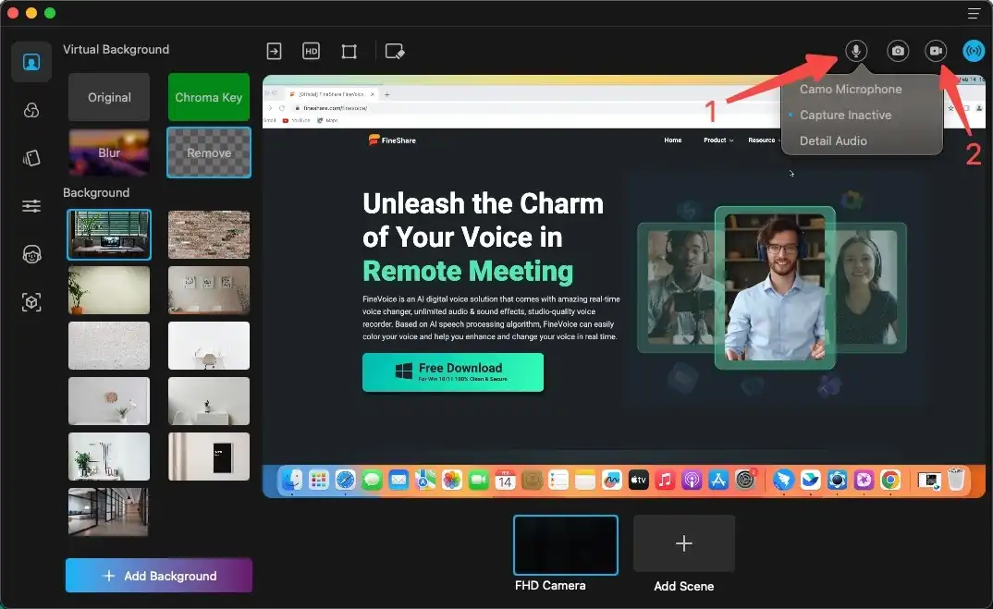Expand Product dropdown in FineShare nav
The image size is (993, 609).
point(718,140)
